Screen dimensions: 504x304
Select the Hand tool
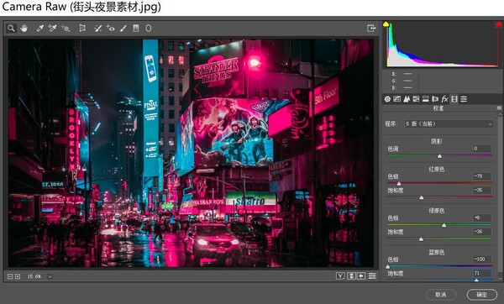(x=24, y=29)
